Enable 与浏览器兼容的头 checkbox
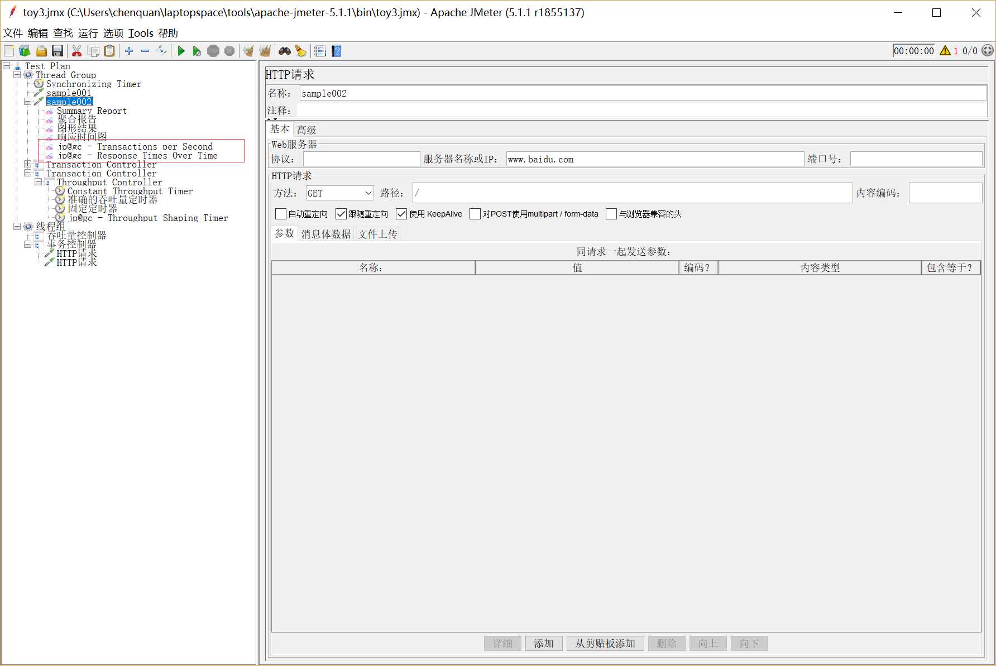 pos(611,214)
